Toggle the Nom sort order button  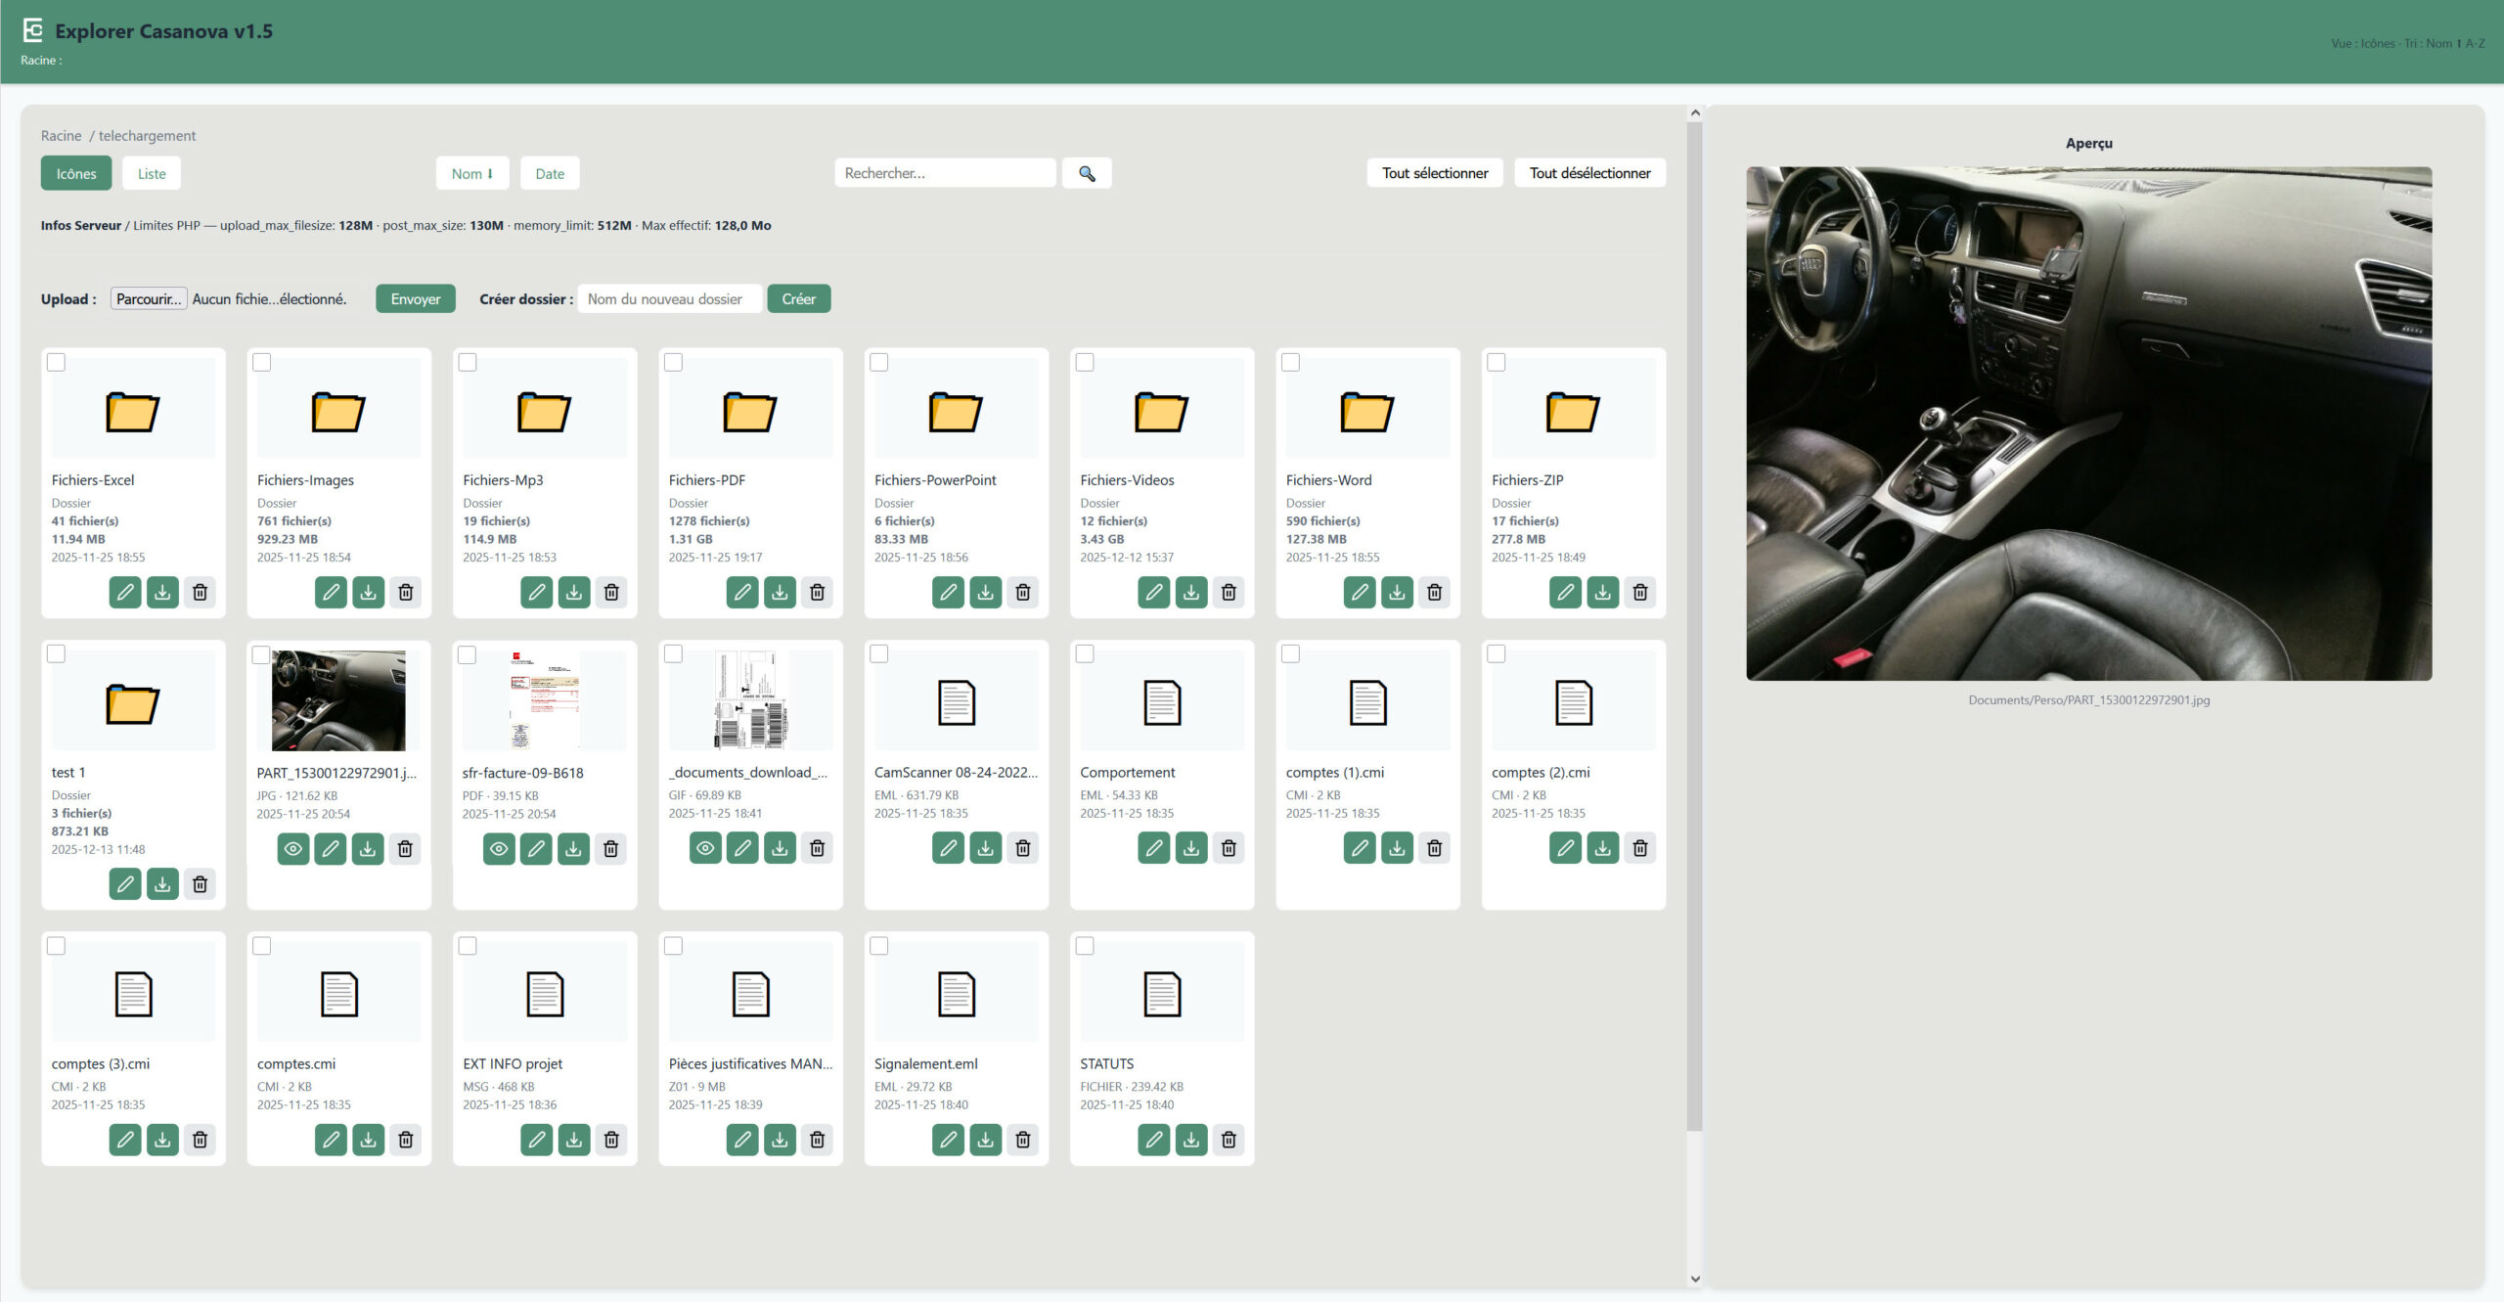click(x=471, y=173)
